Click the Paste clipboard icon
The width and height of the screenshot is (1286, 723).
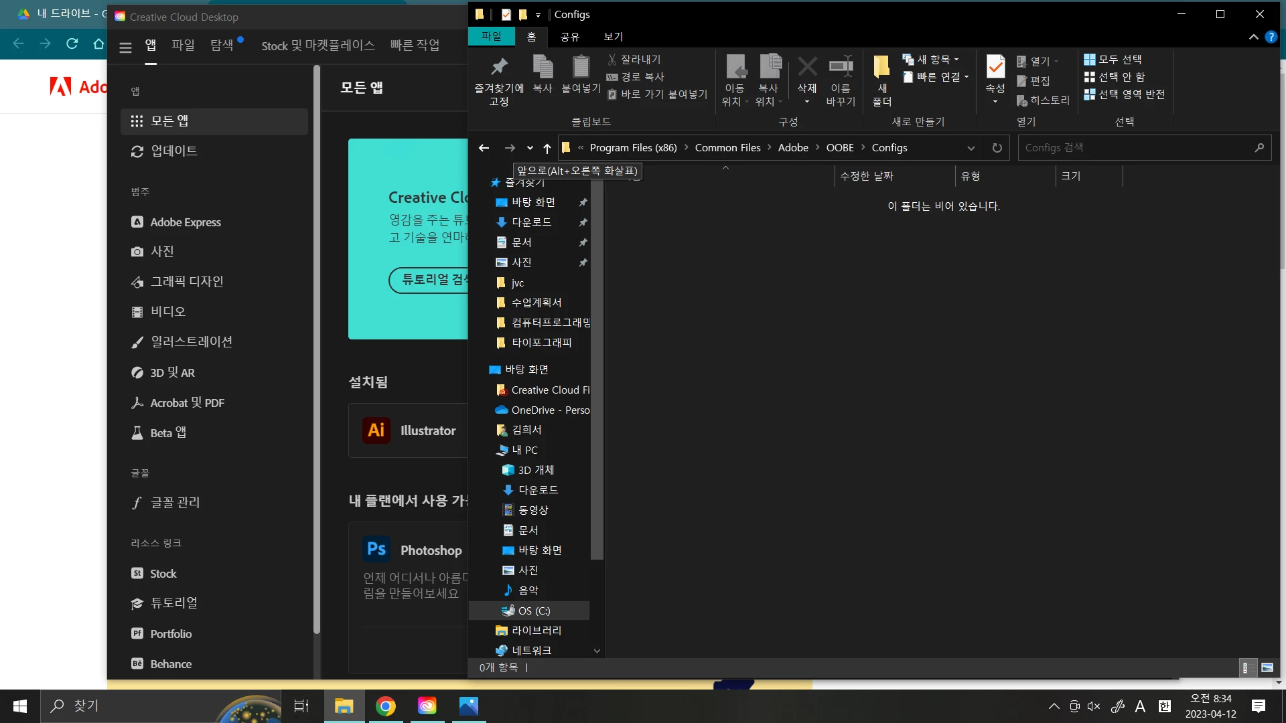(581, 67)
